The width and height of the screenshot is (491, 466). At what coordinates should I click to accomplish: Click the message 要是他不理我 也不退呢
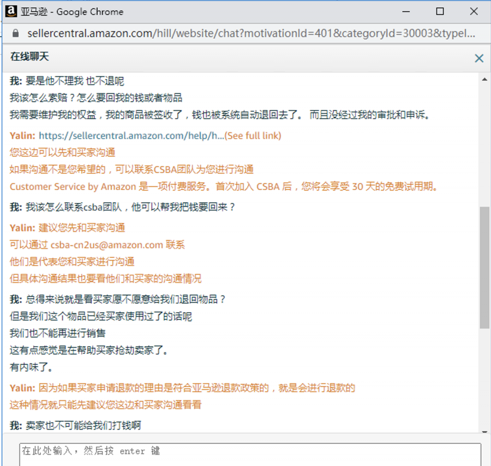pos(75,81)
